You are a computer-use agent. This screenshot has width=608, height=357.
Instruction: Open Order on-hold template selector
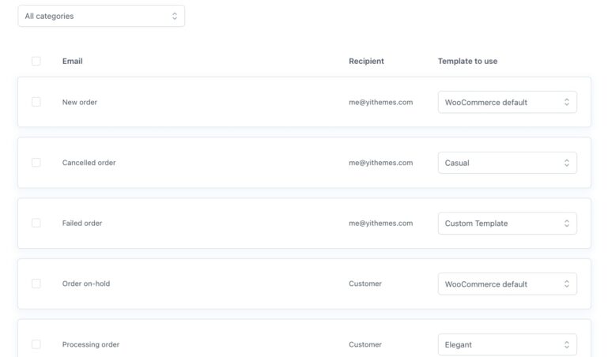point(507,284)
